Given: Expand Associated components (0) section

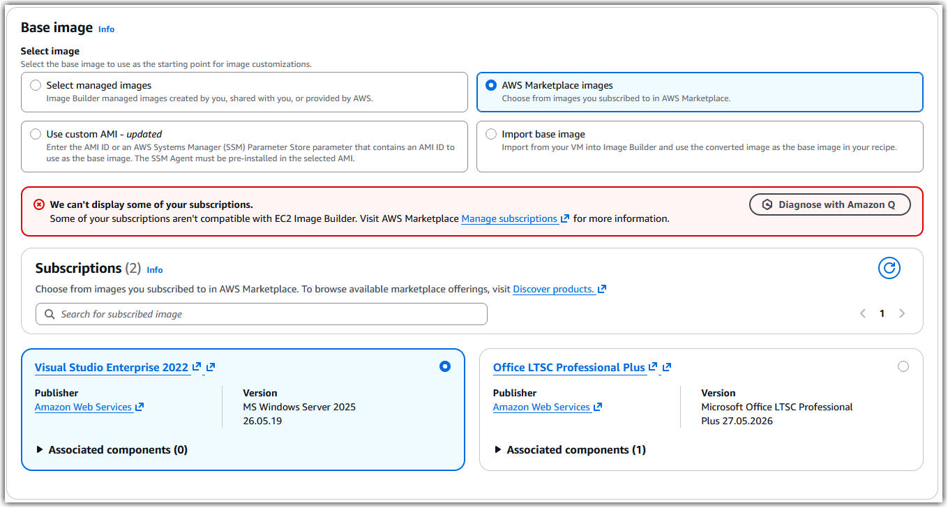Looking at the screenshot, I should click(x=112, y=450).
